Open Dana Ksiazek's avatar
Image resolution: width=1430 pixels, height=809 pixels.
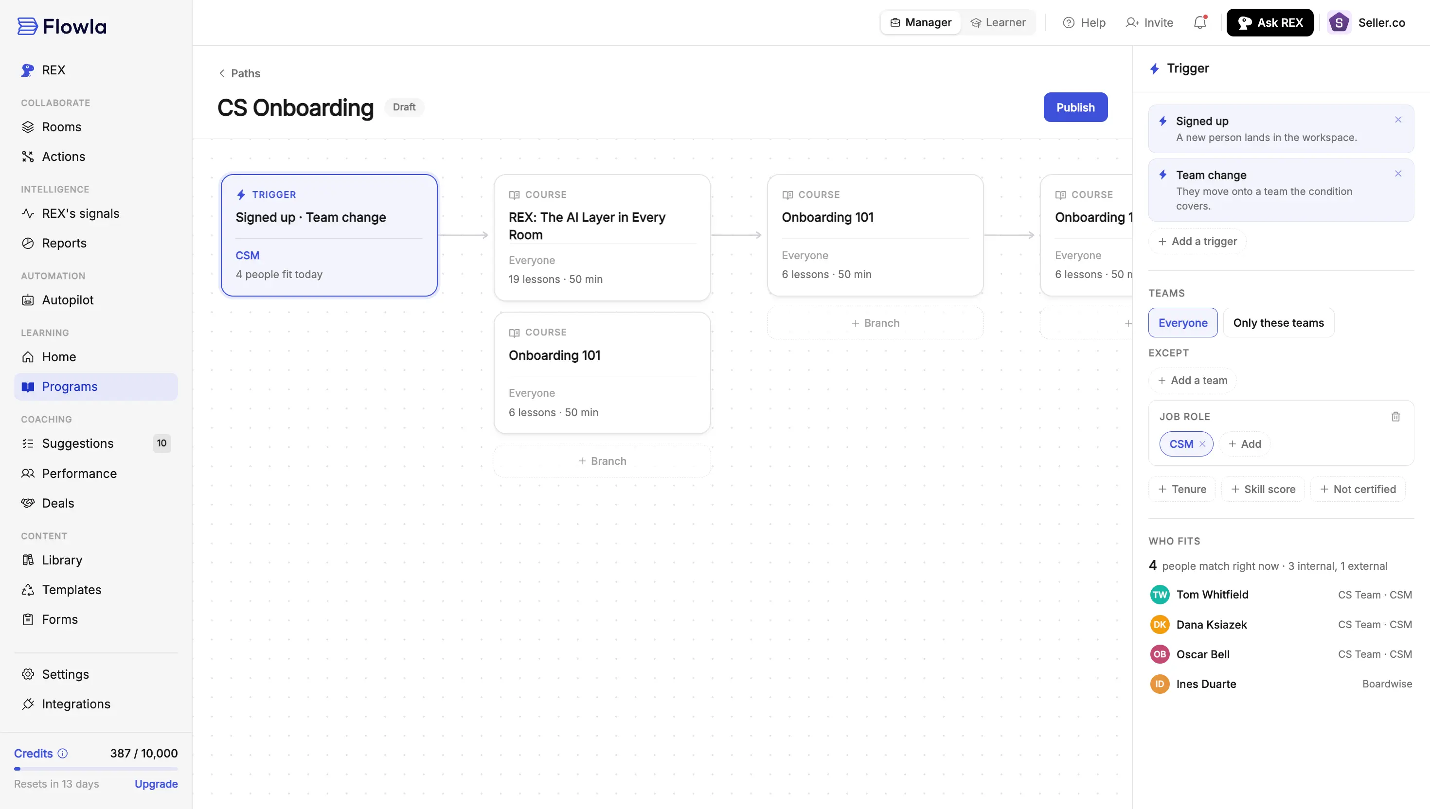click(1160, 625)
